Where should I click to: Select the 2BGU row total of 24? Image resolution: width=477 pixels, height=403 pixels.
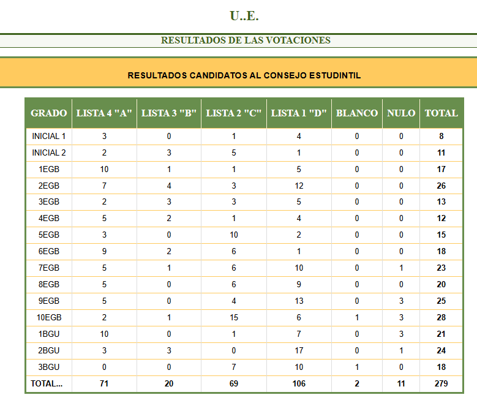click(441, 350)
